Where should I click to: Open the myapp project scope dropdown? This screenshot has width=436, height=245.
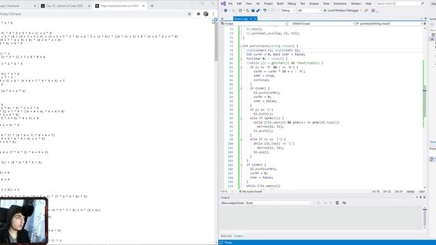click(x=253, y=24)
